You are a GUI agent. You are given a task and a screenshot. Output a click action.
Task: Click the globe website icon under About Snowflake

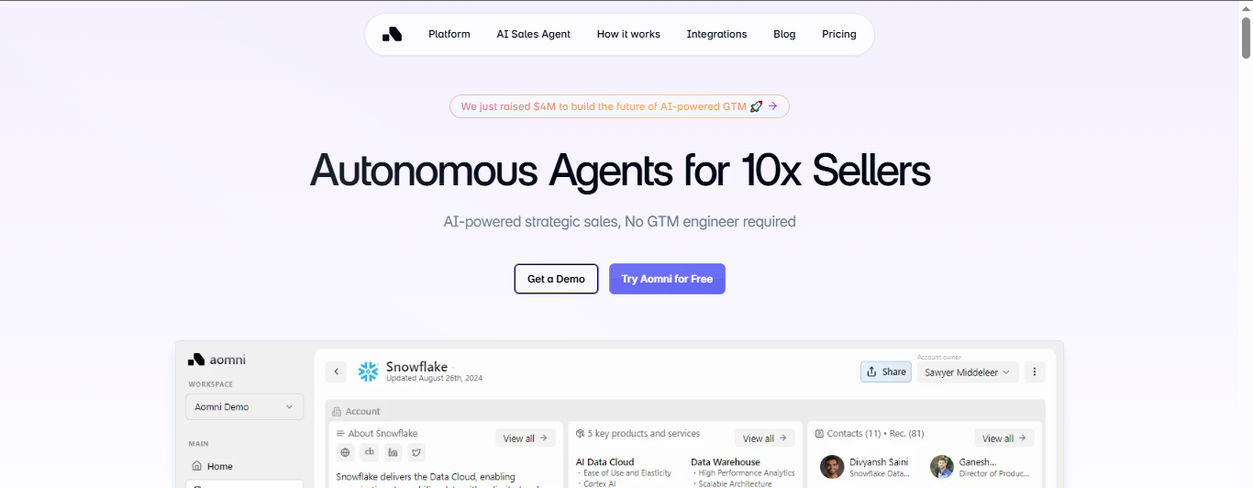click(x=345, y=452)
